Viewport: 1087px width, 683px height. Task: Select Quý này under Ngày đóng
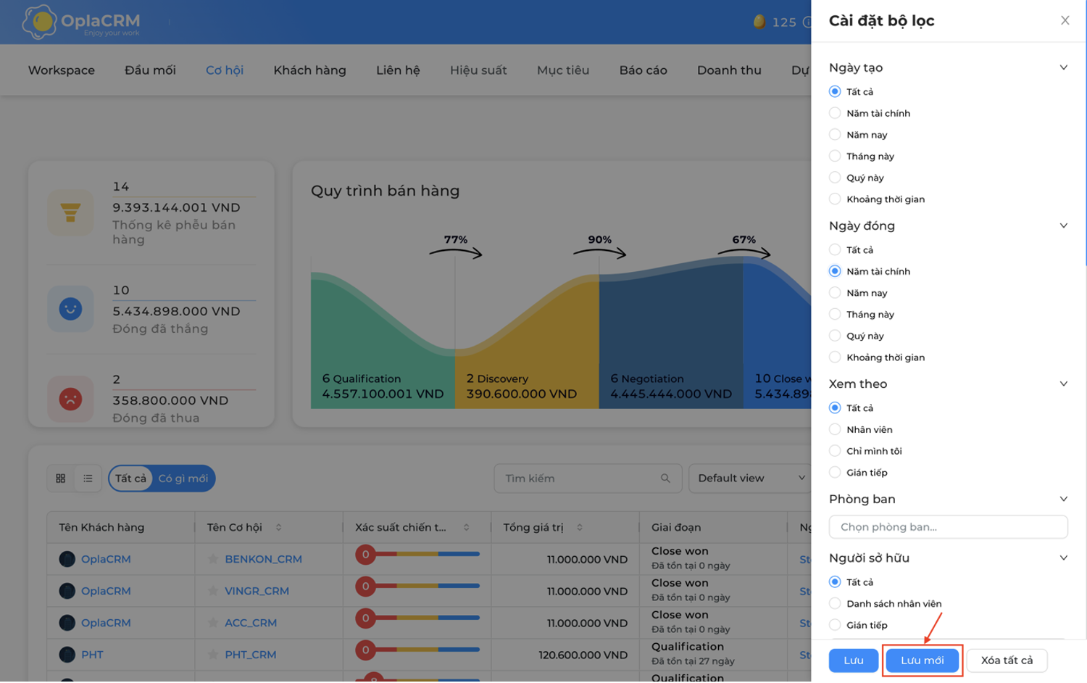point(835,336)
